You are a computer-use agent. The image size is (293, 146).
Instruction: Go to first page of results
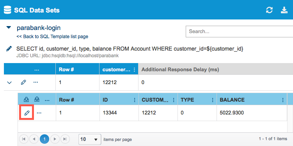pyautogui.click(x=24, y=139)
